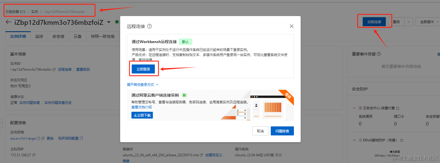The height and width of the screenshot is (163, 440).
Task: Expand dropdown arrow next to instance name iZbp12d7kmm3o736mbzfoiZ
Action: coord(109,22)
